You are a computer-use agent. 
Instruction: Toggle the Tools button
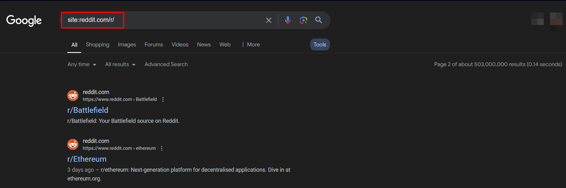(319, 44)
